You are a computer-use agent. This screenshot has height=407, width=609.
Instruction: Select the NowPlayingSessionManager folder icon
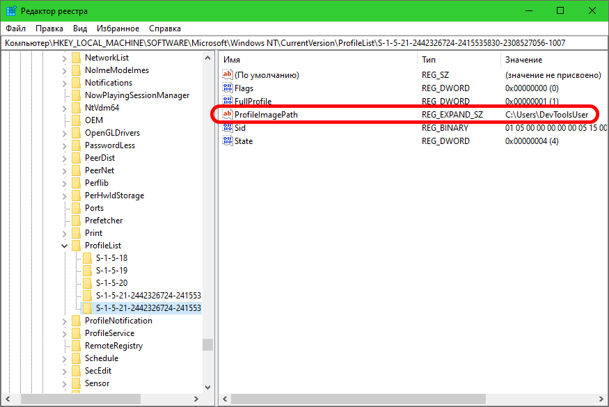(x=77, y=95)
